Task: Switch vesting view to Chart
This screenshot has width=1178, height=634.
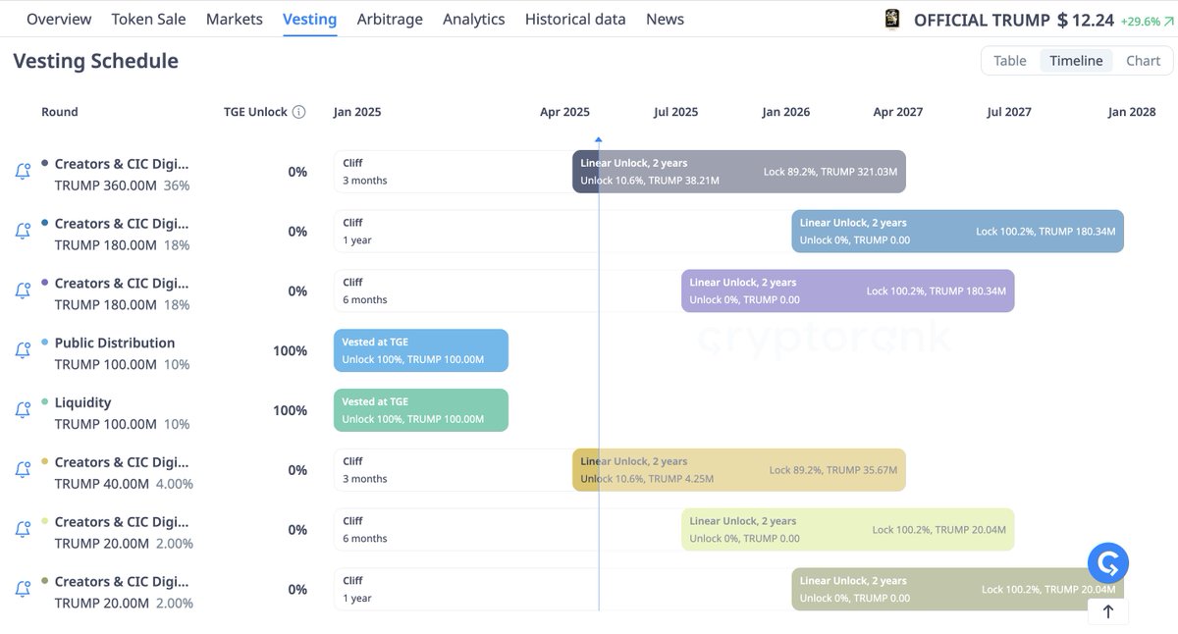Action: 1144,61
